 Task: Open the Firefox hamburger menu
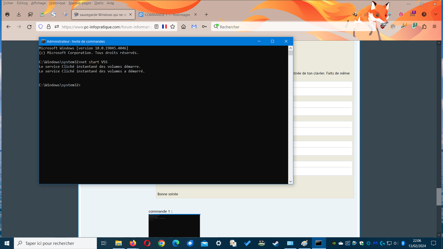coord(435,27)
